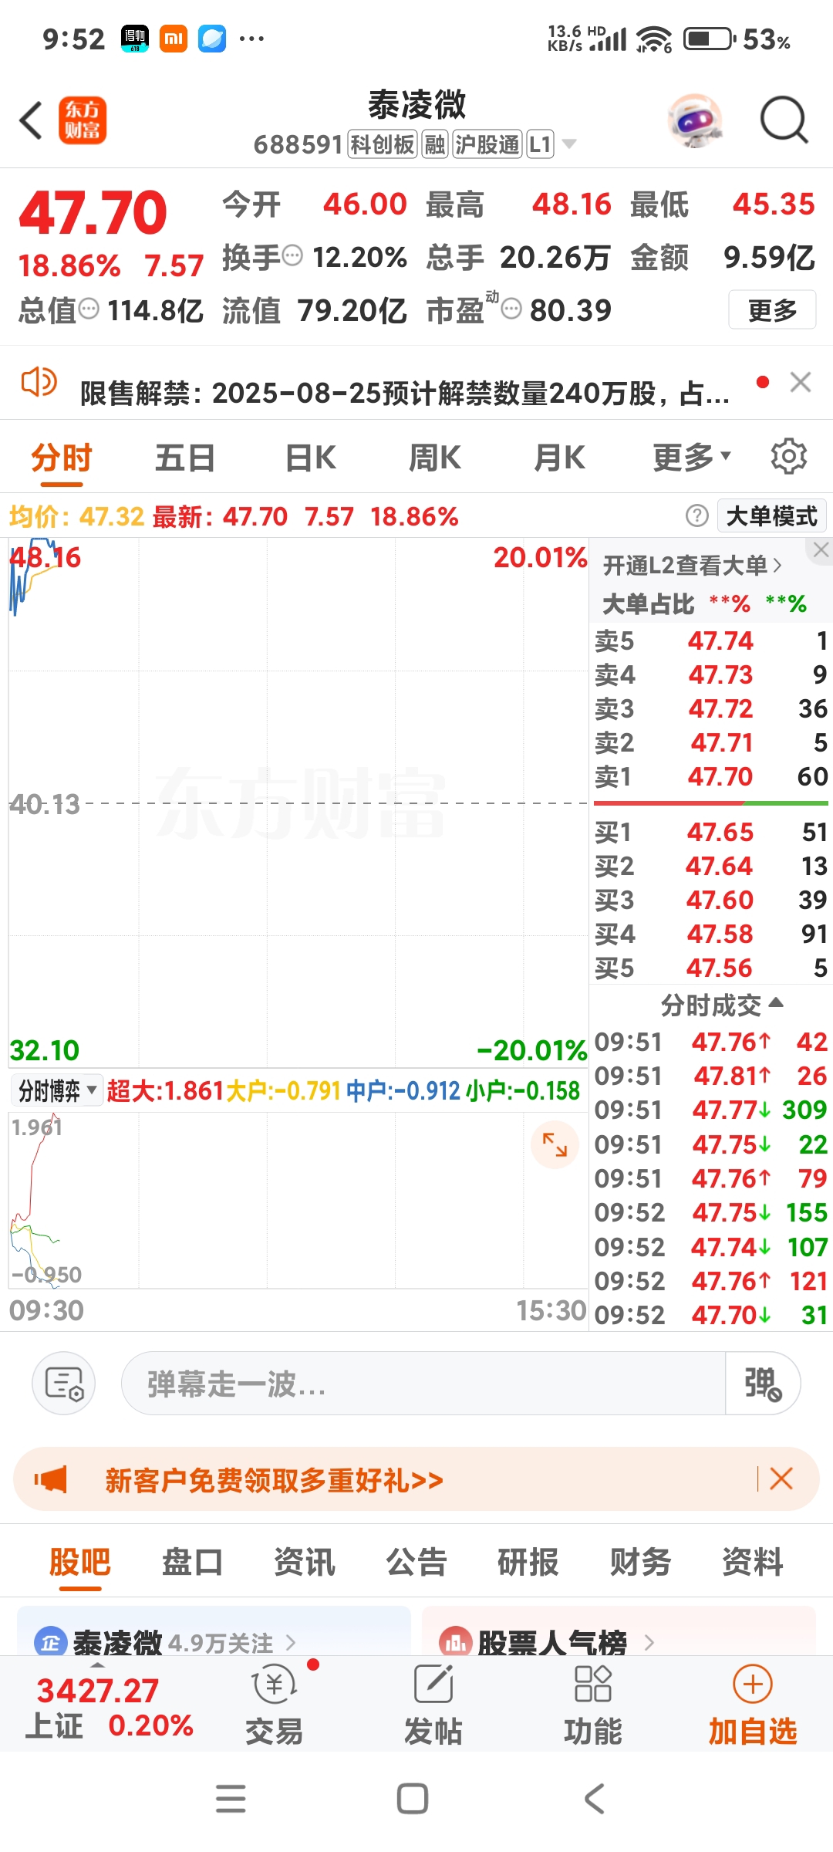833x1852 pixels.
Task: Open chart settings gear icon
Action: pos(789,457)
